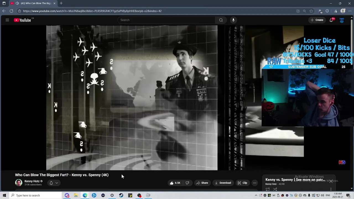Open the playlist title Kenny vs. Spenny link
Viewport: 354px width, 199px height.
click(295, 180)
